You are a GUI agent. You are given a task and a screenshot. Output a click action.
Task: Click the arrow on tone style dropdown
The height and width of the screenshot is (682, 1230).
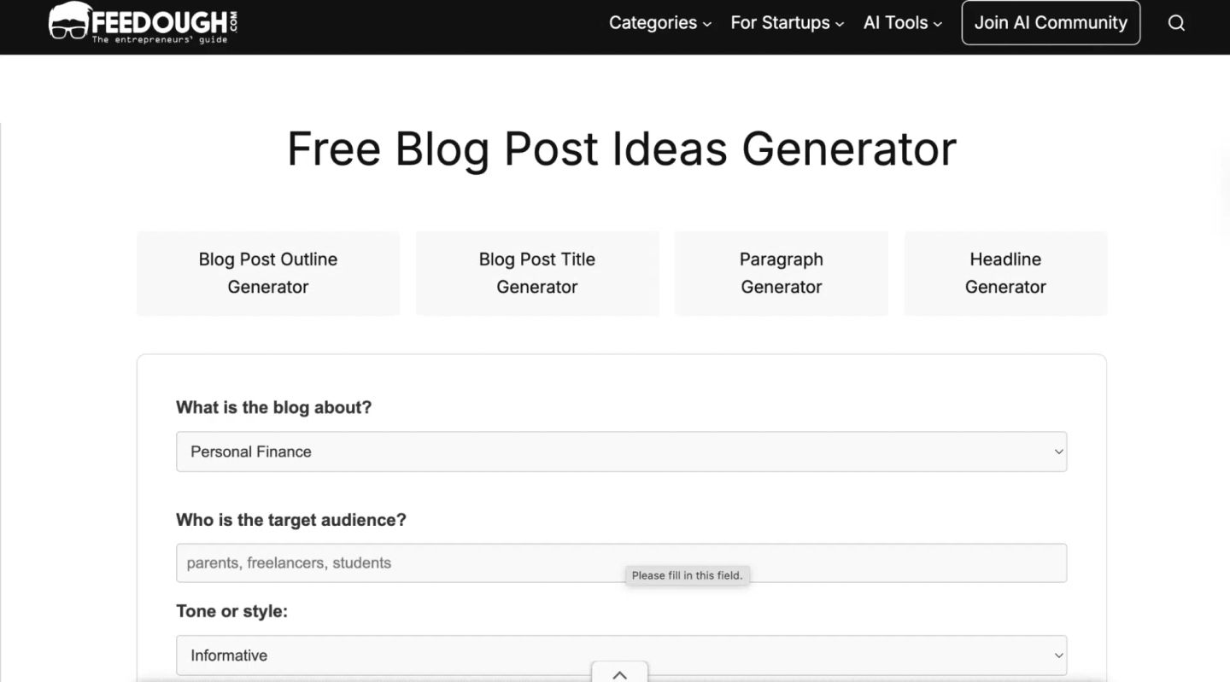1058,656
